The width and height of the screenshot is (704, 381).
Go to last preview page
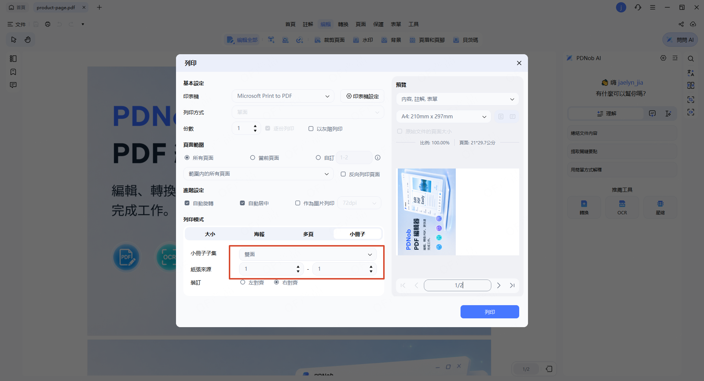[512, 285]
